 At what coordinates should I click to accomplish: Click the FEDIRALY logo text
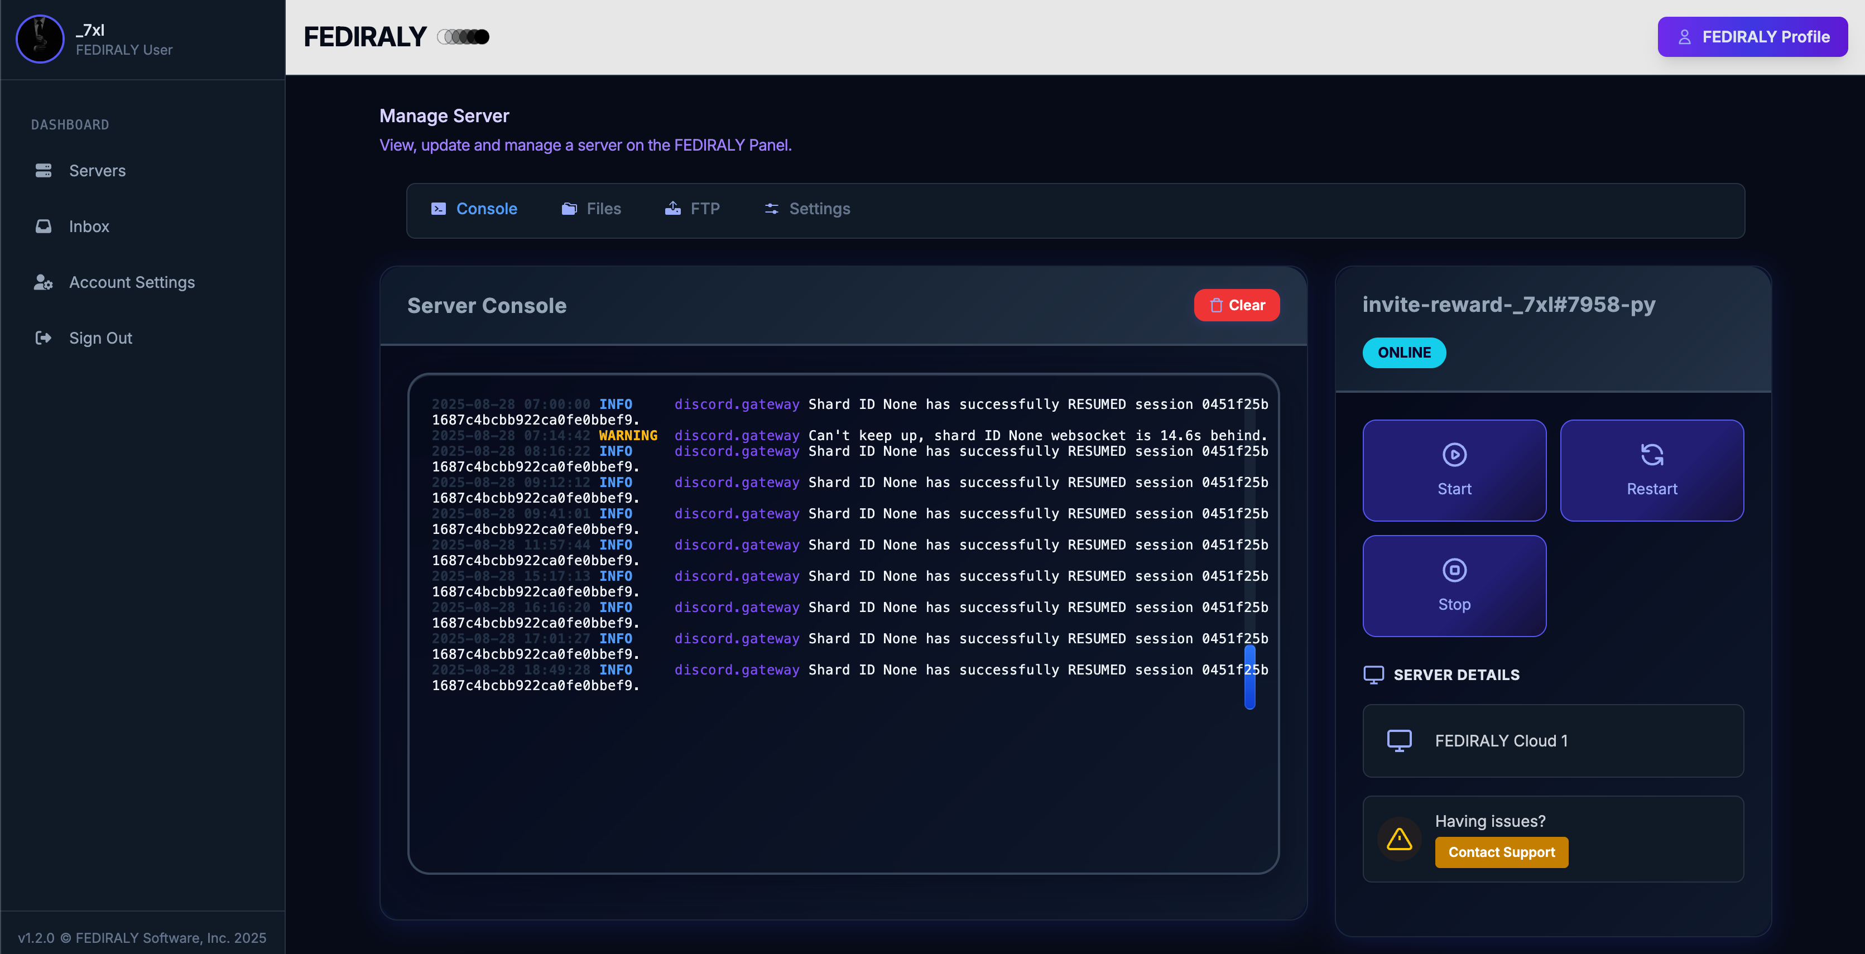[x=365, y=37]
